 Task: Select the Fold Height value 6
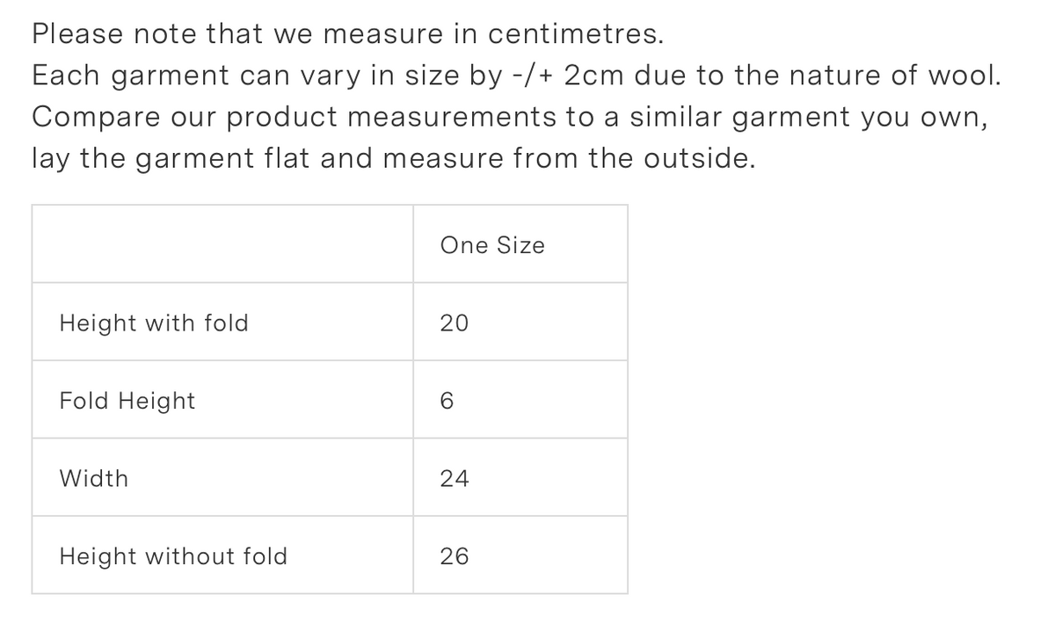point(447,401)
